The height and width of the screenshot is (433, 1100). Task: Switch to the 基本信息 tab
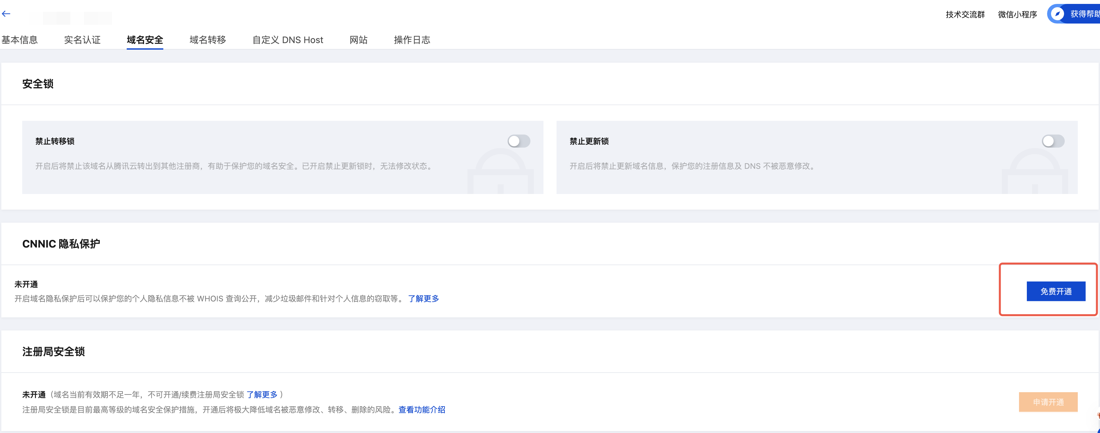20,40
